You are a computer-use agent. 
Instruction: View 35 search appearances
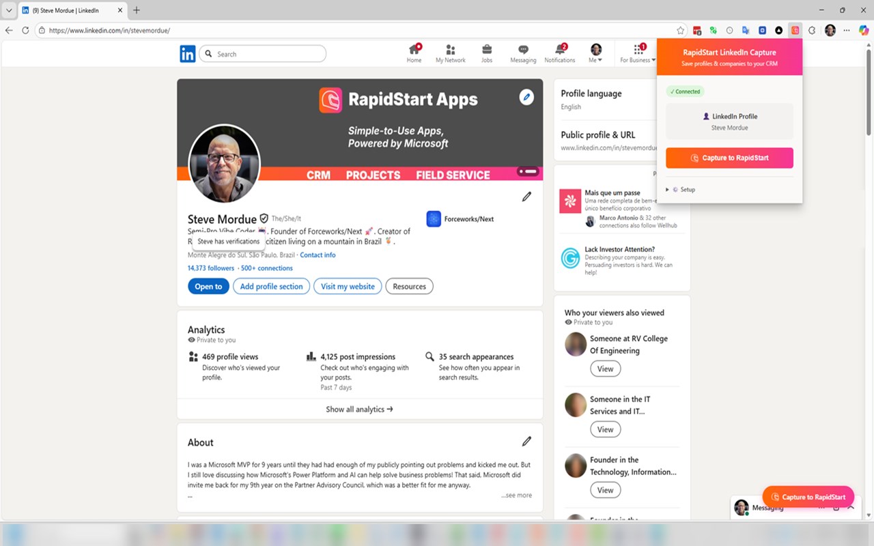click(x=476, y=357)
